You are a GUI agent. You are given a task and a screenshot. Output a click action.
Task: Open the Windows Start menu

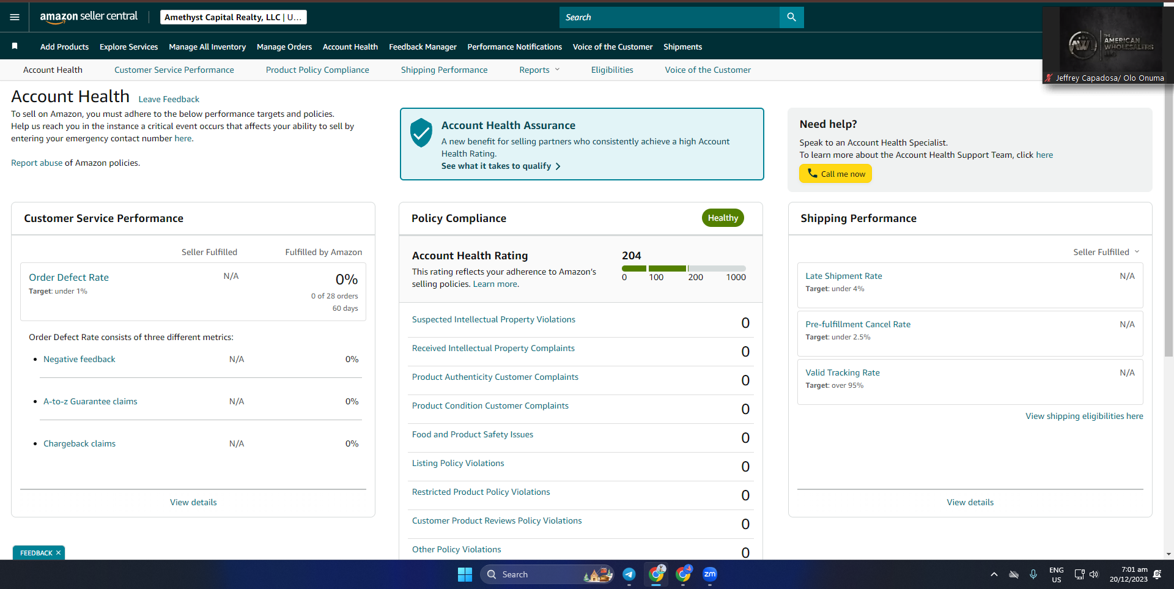pos(465,574)
